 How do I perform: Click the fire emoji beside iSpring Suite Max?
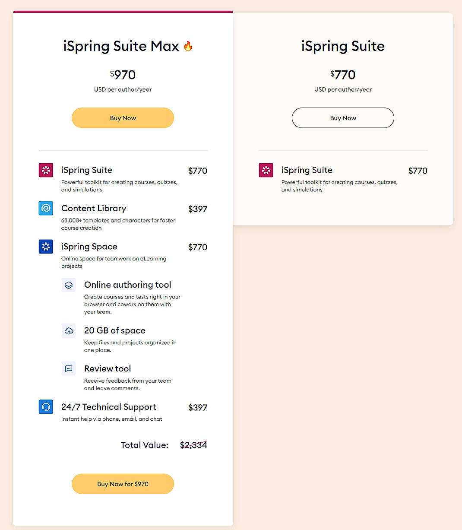point(188,46)
